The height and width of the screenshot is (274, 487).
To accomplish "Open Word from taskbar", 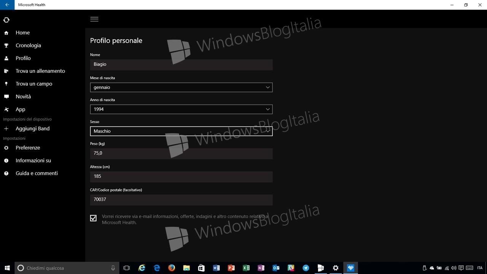I will [216, 268].
